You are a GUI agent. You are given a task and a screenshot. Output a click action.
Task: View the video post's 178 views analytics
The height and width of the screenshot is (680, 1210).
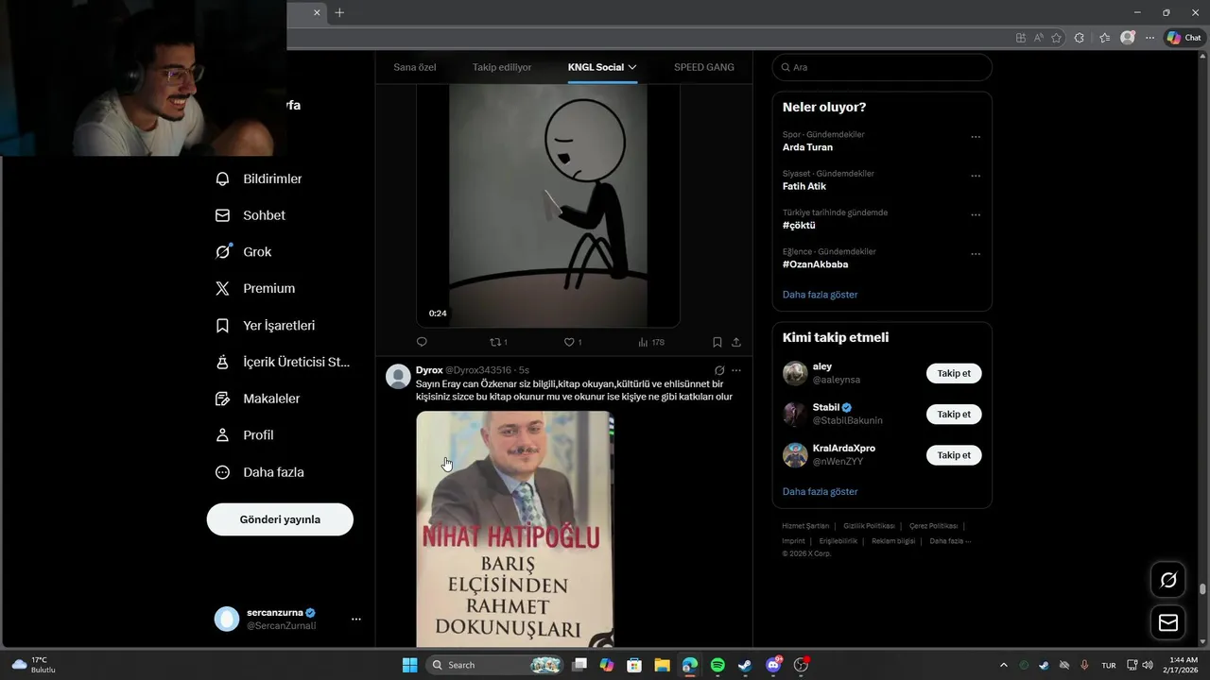651,342
